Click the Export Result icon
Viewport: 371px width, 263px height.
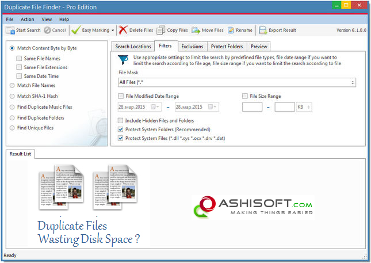point(263,31)
